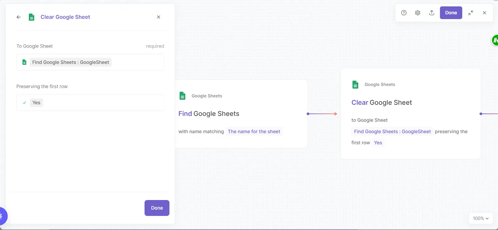Click 'to Google Sheet' text on Clear card
The image size is (498, 230).
tap(369, 120)
